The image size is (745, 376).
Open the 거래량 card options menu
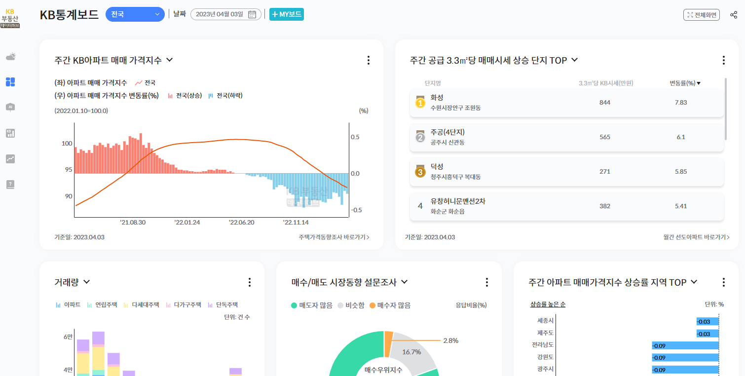coord(250,282)
